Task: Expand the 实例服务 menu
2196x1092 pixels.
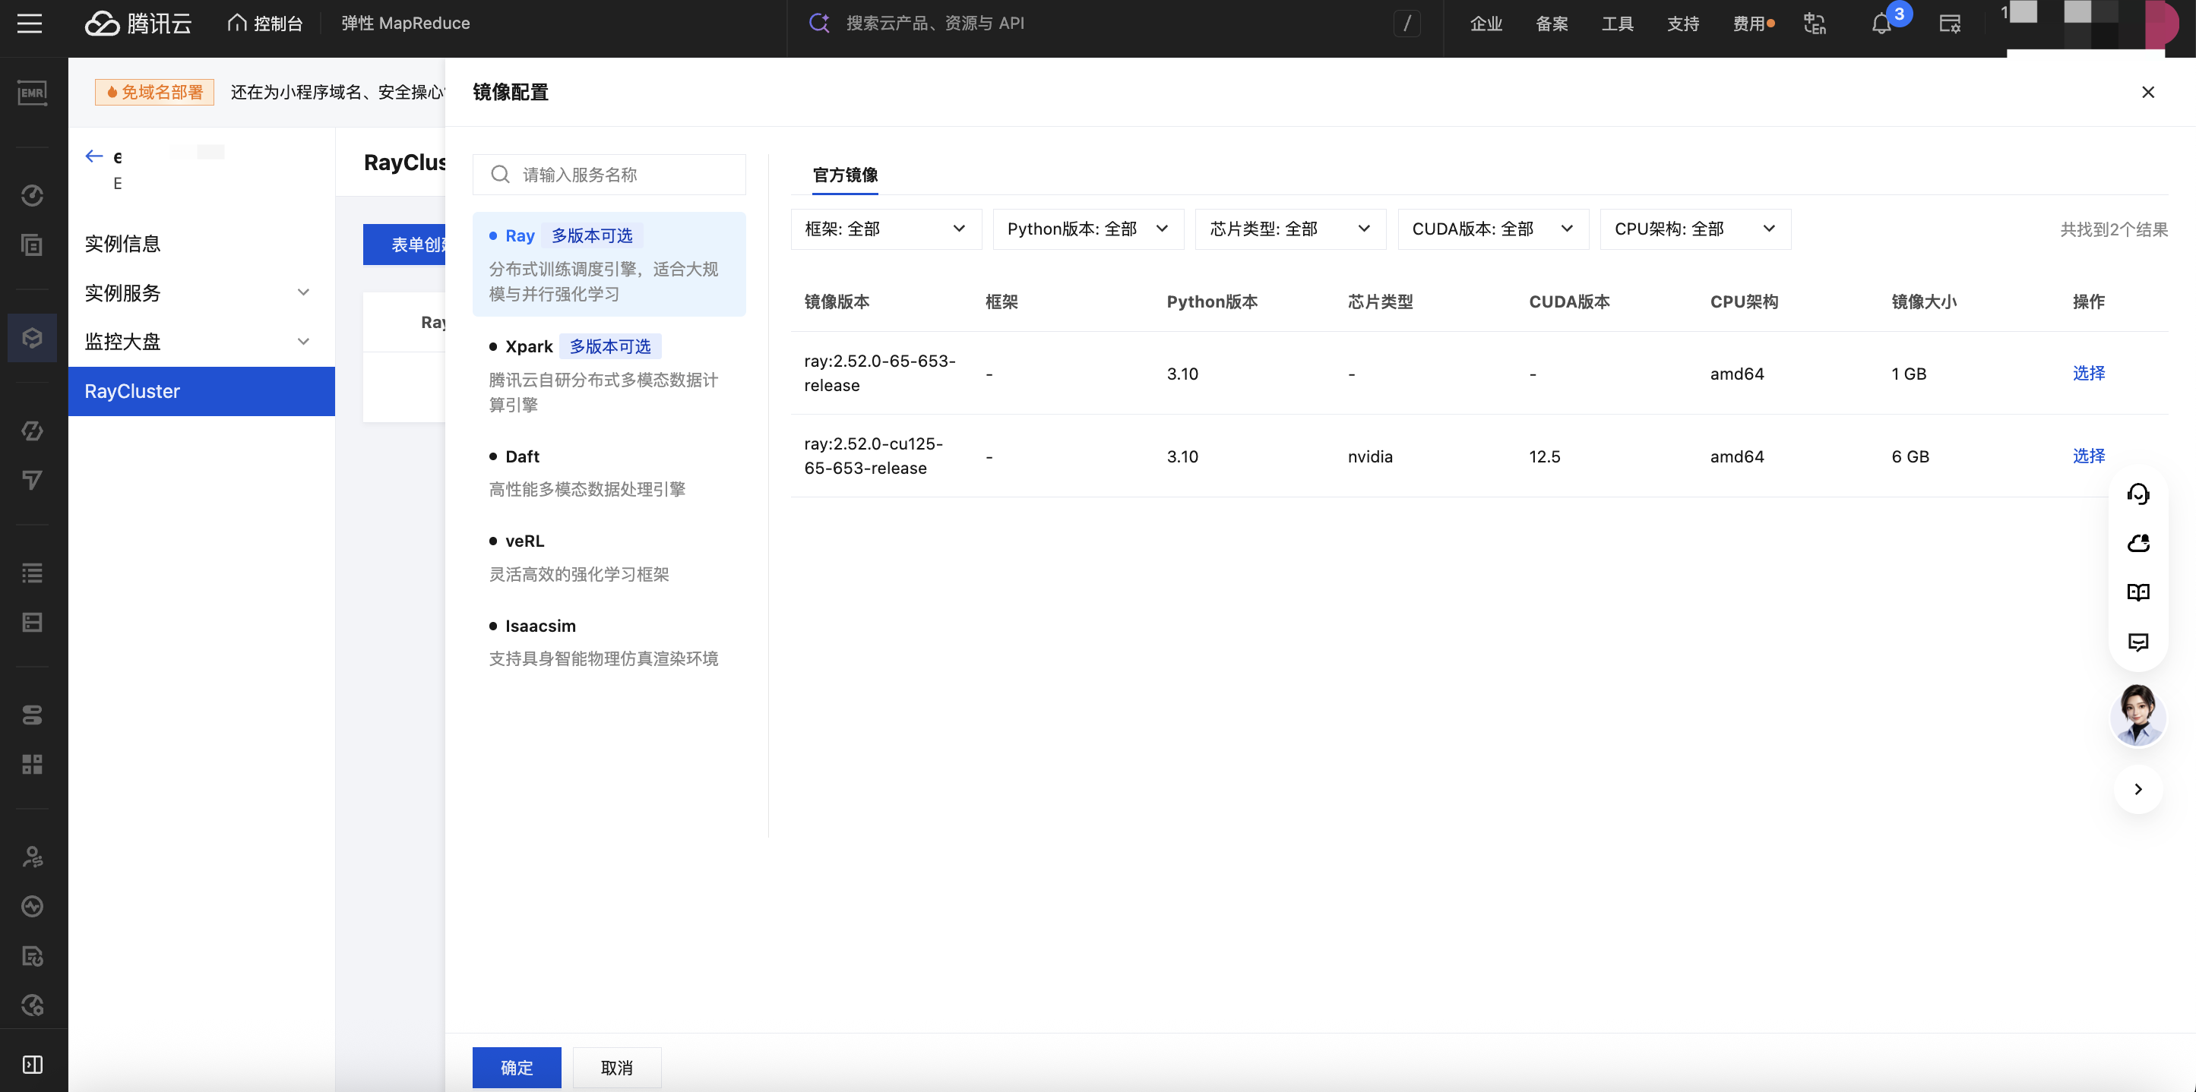Action: (x=201, y=293)
